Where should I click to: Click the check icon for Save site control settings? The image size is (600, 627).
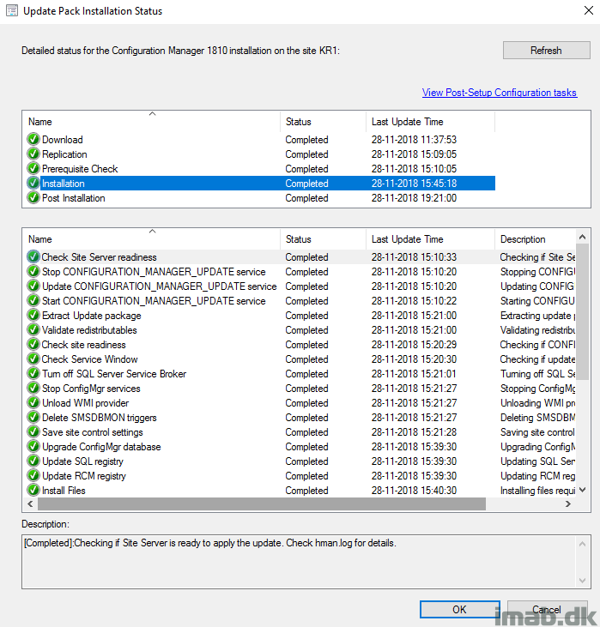[33, 432]
